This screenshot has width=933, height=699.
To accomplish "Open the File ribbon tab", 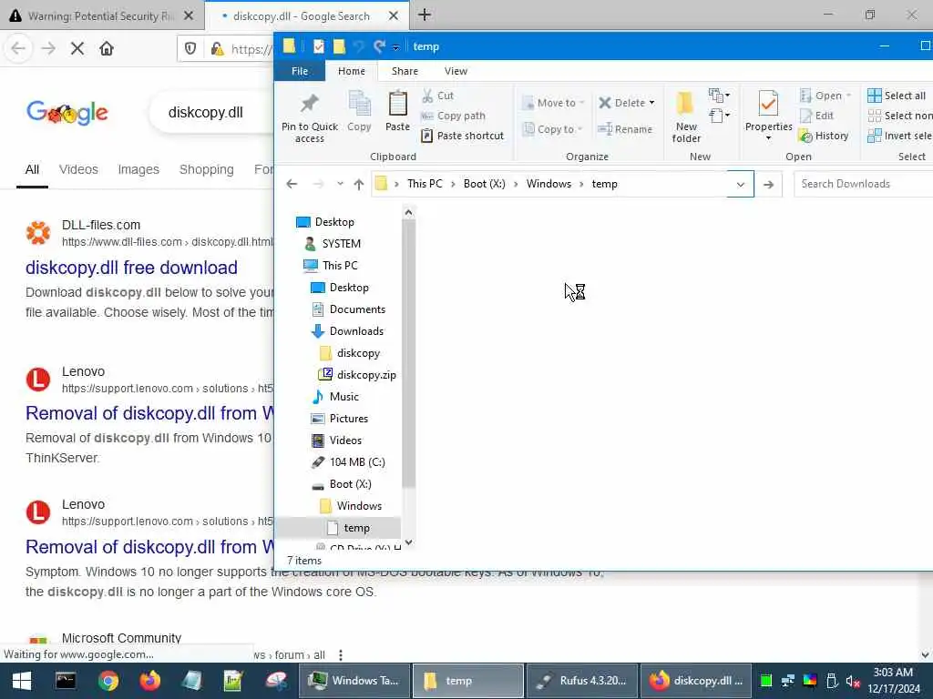I will point(299,71).
